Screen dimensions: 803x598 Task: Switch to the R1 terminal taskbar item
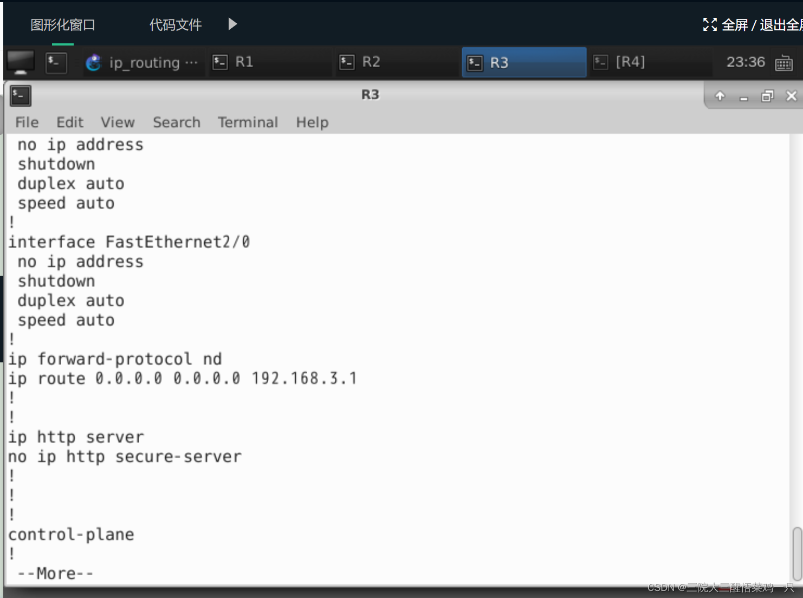[270, 63]
